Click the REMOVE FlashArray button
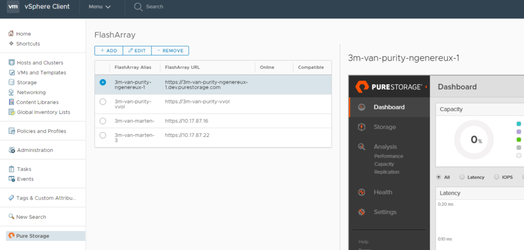 pos(170,51)
